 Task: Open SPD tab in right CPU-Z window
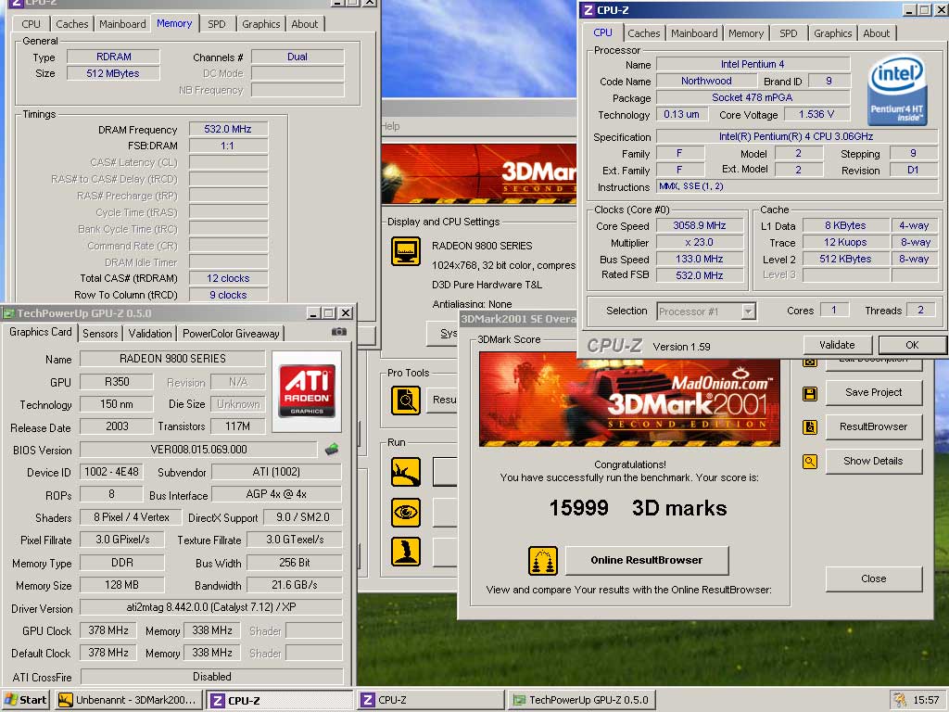pyautogui.click(x=788, y=33)
